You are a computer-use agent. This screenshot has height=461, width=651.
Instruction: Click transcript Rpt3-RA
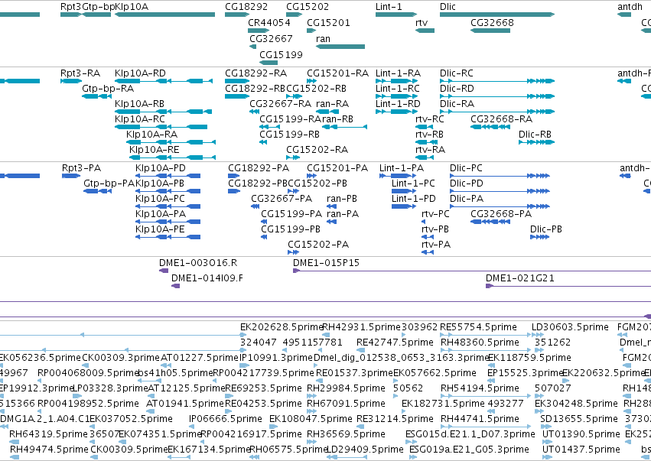point(71,81)
